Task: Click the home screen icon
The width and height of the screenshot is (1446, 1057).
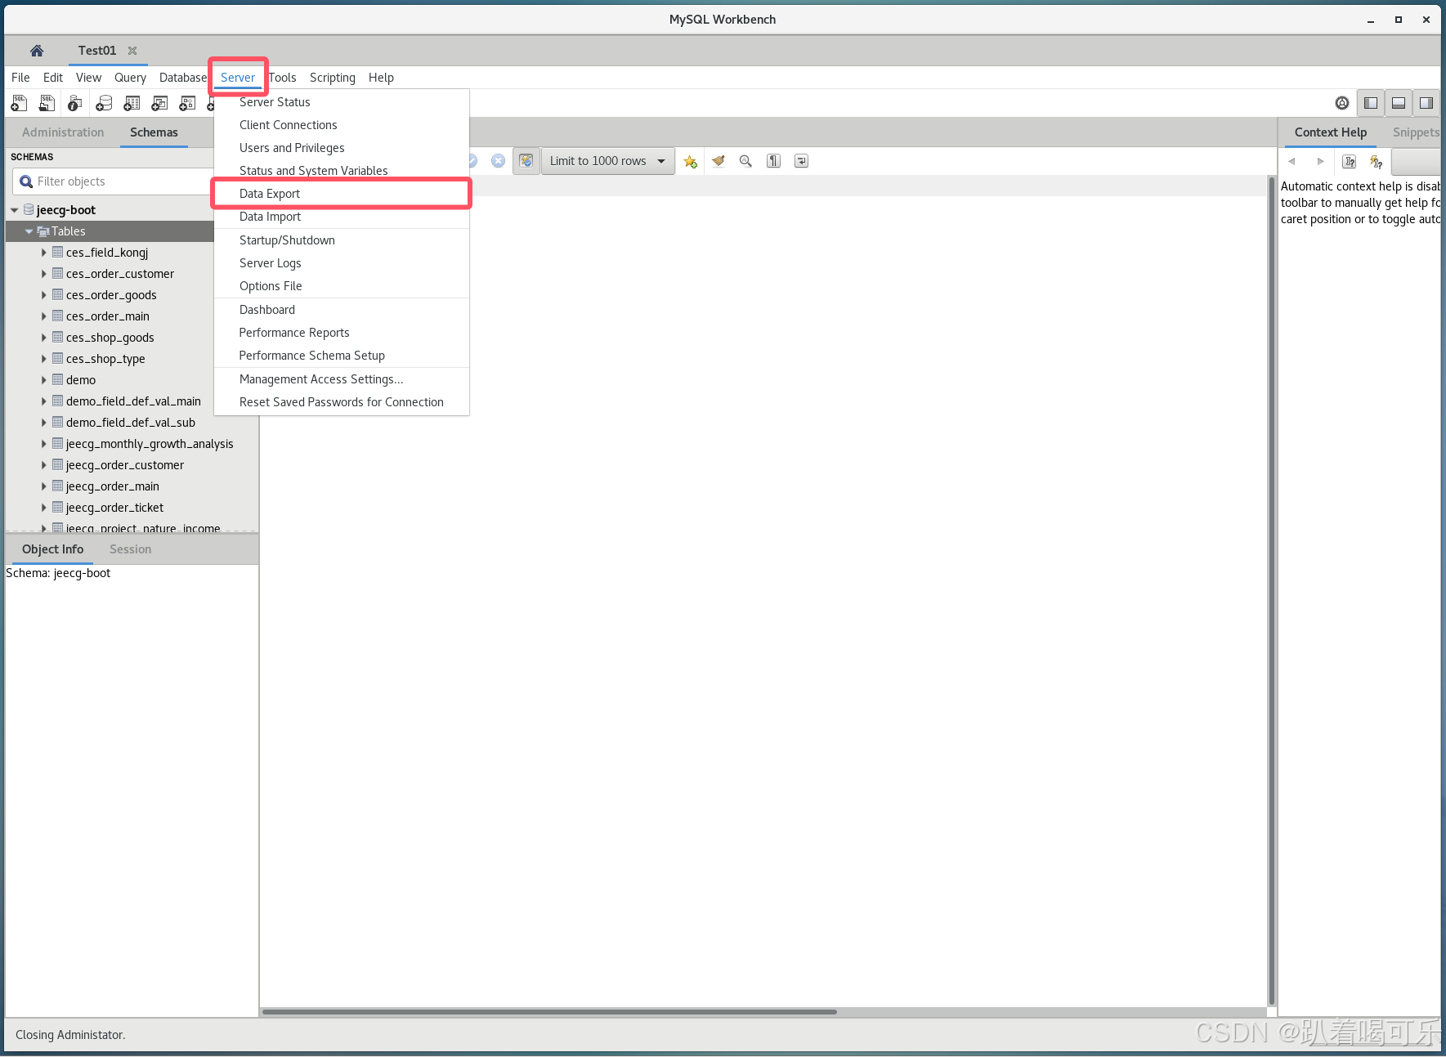Action: coord(37,51)
